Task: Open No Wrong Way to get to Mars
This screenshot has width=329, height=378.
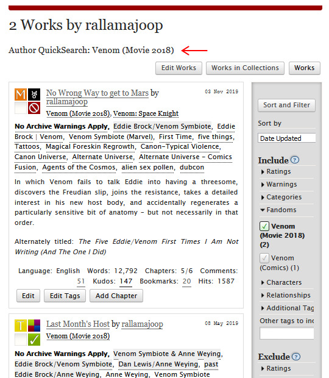Action: (x=97, y=93)
